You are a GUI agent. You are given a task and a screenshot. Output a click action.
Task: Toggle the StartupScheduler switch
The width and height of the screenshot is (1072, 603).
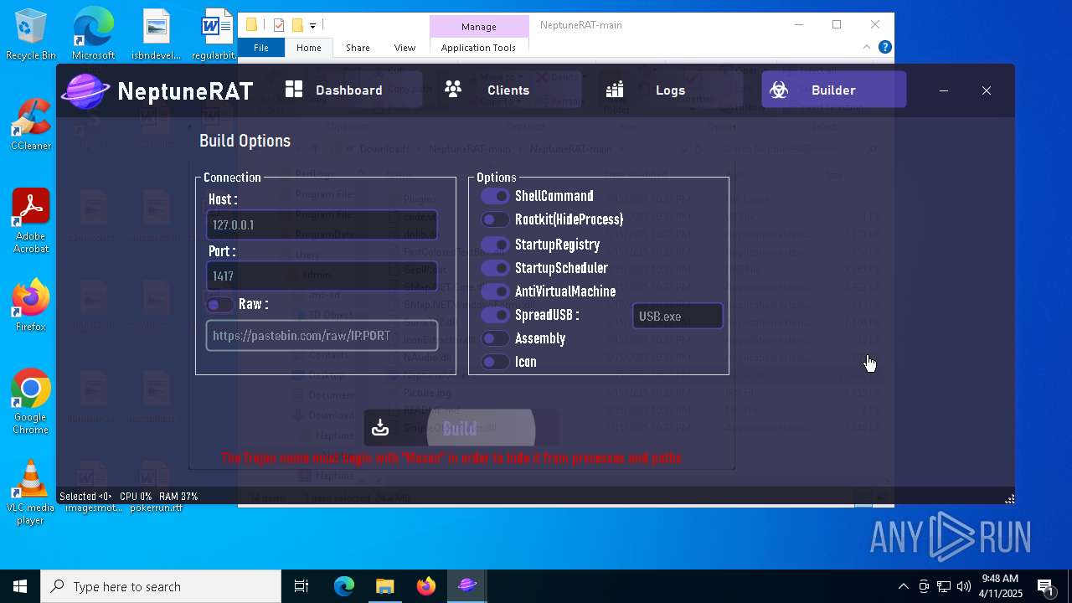[495, 268]
